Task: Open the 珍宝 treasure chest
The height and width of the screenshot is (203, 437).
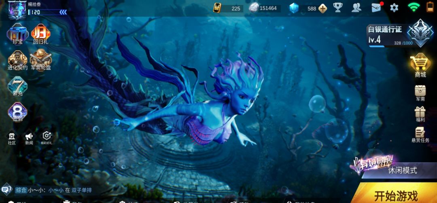Action: point(17,34)
